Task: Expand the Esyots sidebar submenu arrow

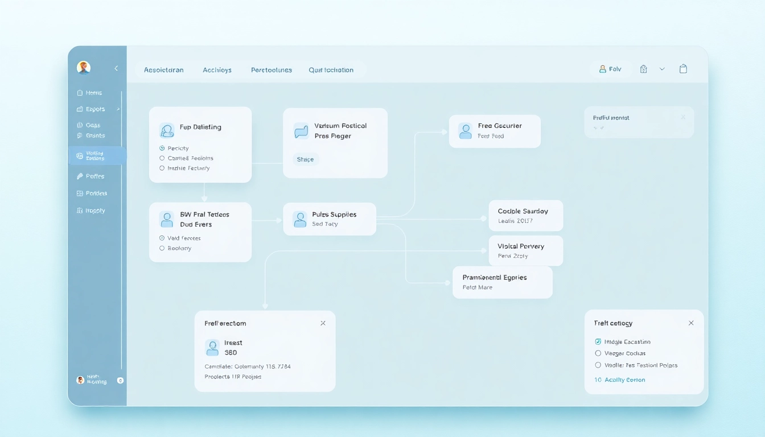Action: 118,109
